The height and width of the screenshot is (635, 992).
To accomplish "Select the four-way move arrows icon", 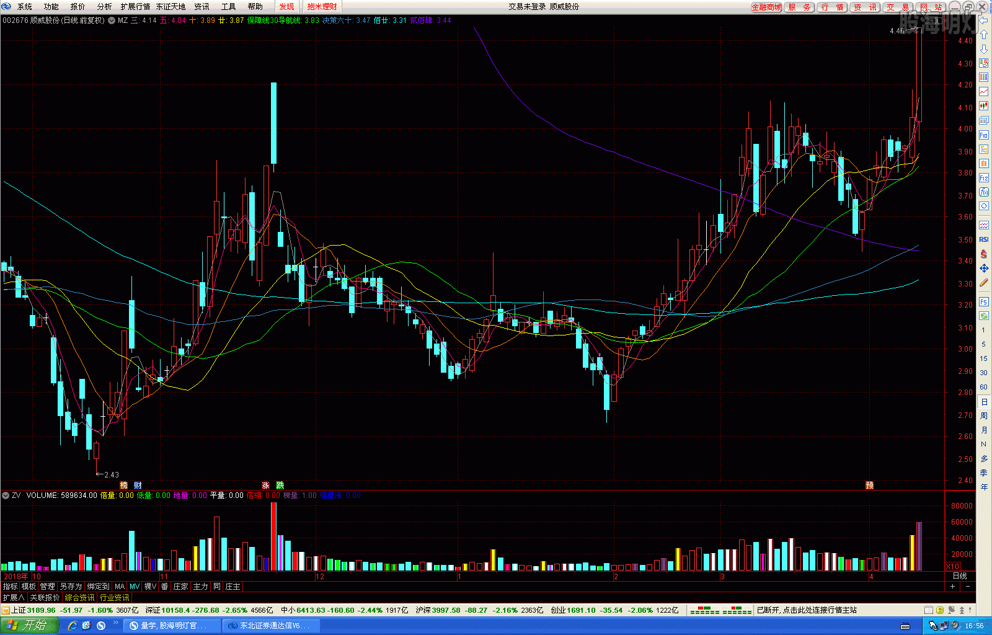I will (984, 268).
